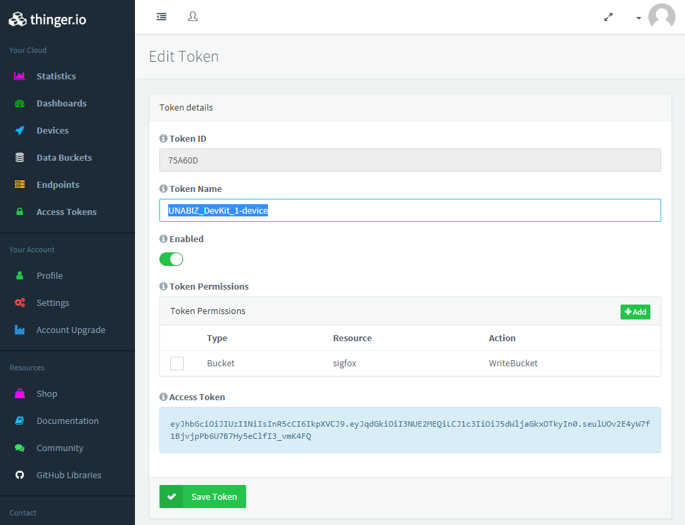Click the Devices rocket icon
This screenshot has width=685, height=525.
click(x=20, y=131)
